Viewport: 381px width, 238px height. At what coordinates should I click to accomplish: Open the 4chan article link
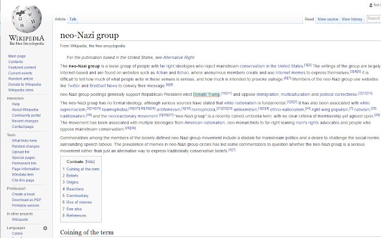click(x=161, y=73)
